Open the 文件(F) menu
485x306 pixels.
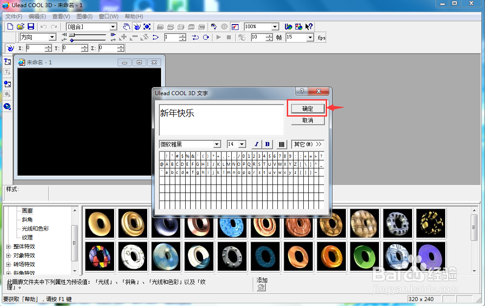(14, 17)
